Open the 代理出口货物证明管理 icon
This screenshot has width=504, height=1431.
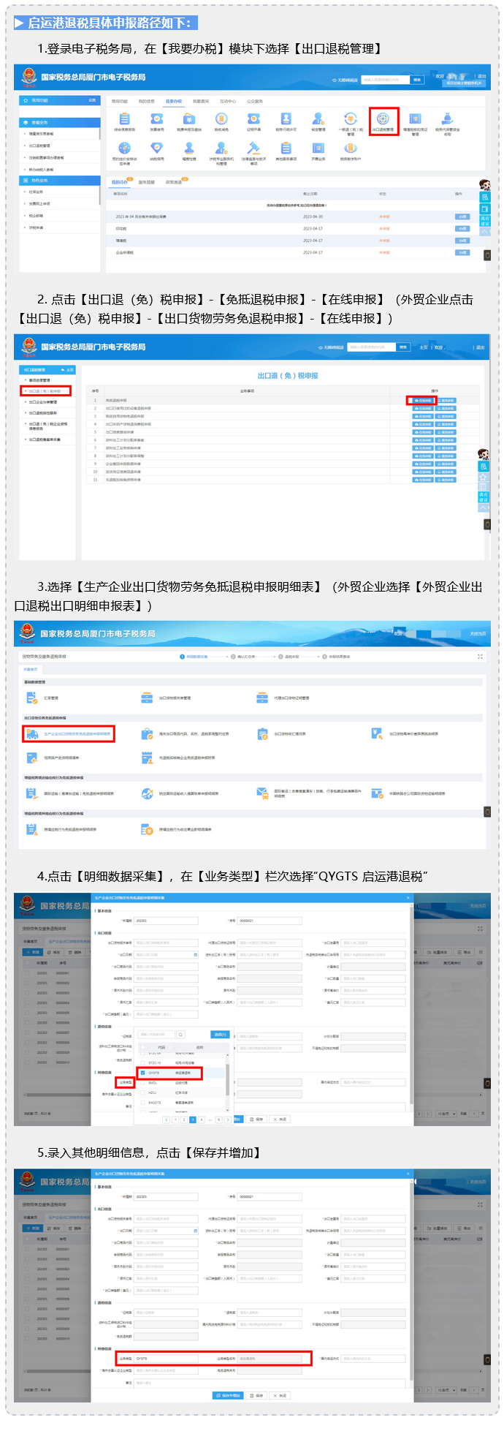262,698
